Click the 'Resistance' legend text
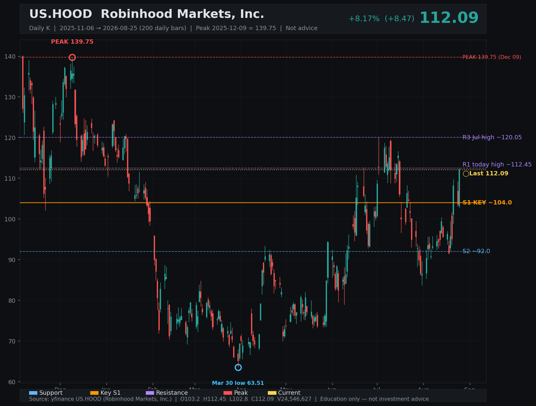536x406 pixels. point(172,393)
